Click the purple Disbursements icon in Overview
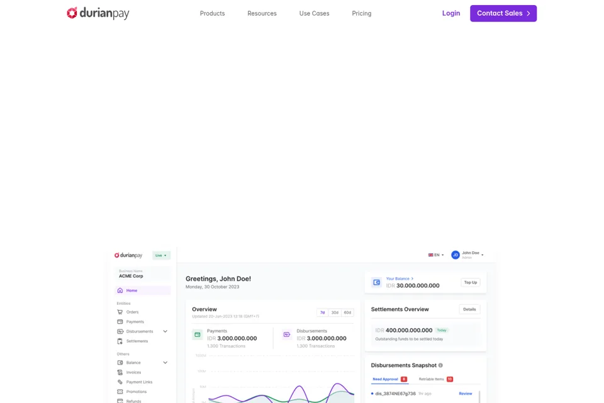The height and width of the screenshot is (403, 604). pos(287,334)
